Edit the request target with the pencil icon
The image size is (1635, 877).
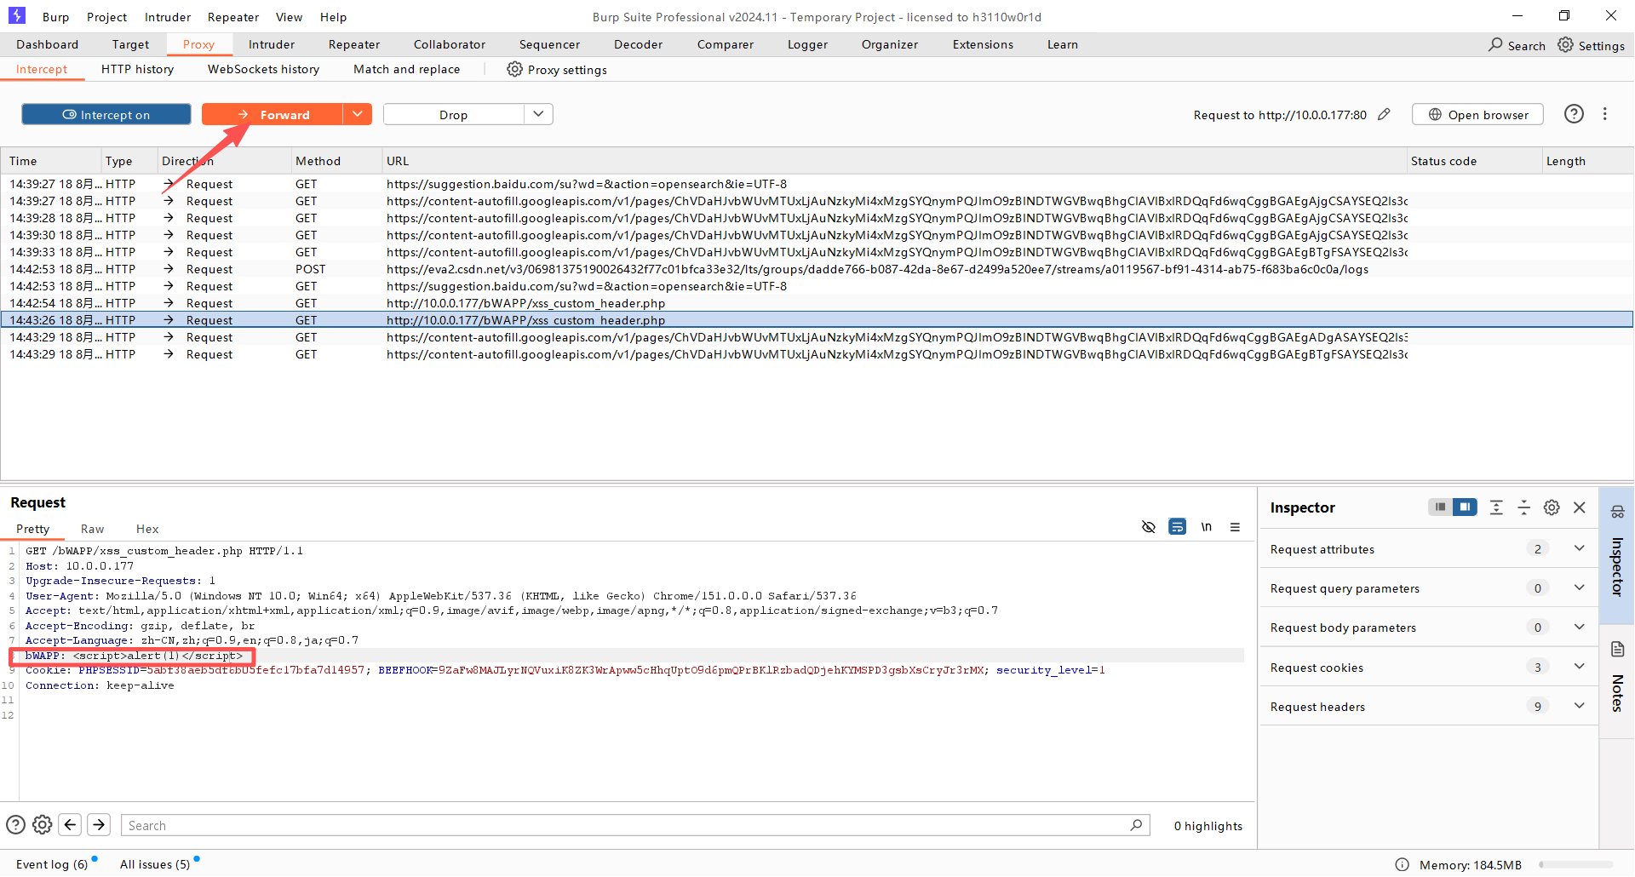[1384, 114]
